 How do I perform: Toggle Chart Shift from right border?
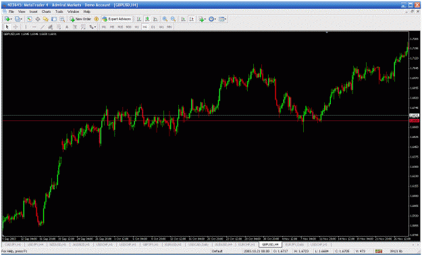(x=192, y=19)
